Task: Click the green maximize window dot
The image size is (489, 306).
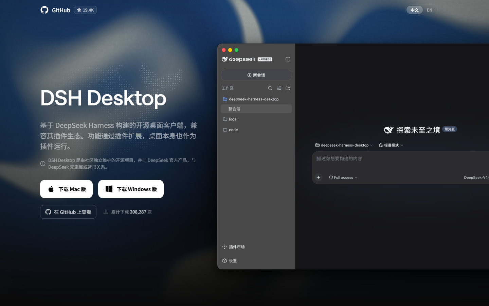Action: pos(237,50)
